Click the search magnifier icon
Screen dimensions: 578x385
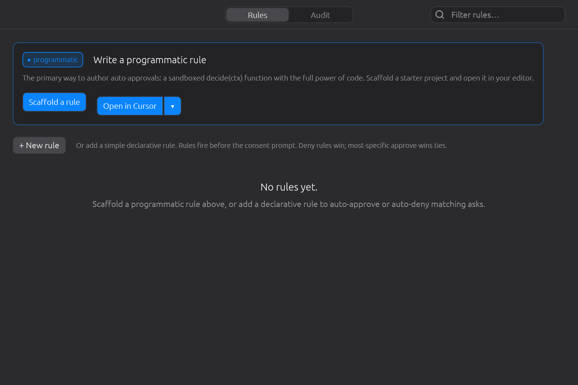[x=440, y=15]
